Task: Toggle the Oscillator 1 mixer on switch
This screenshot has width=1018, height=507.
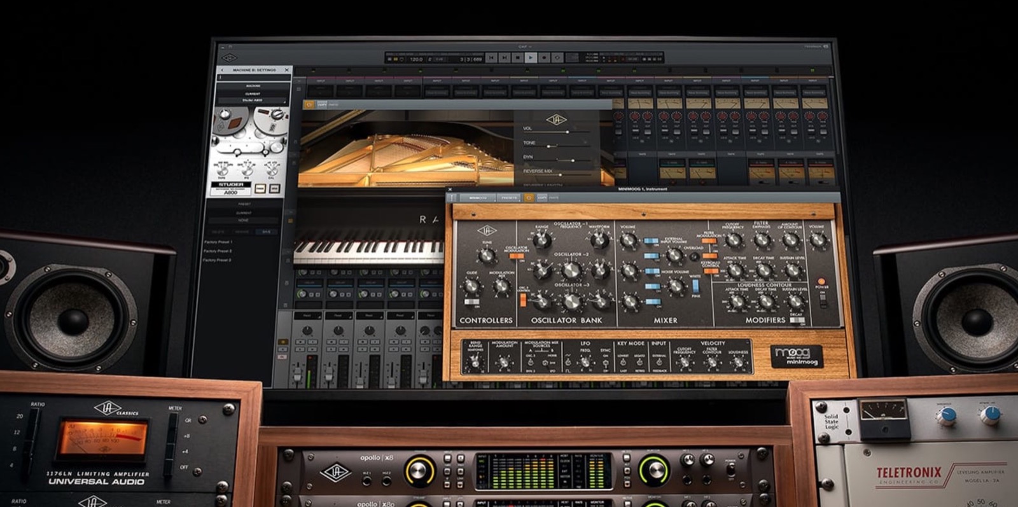Action: pos(651,242)
